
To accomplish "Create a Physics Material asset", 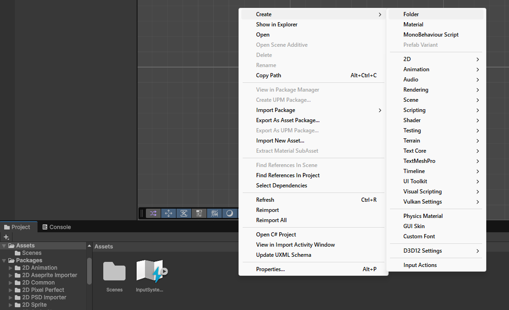I will (436, 216).
